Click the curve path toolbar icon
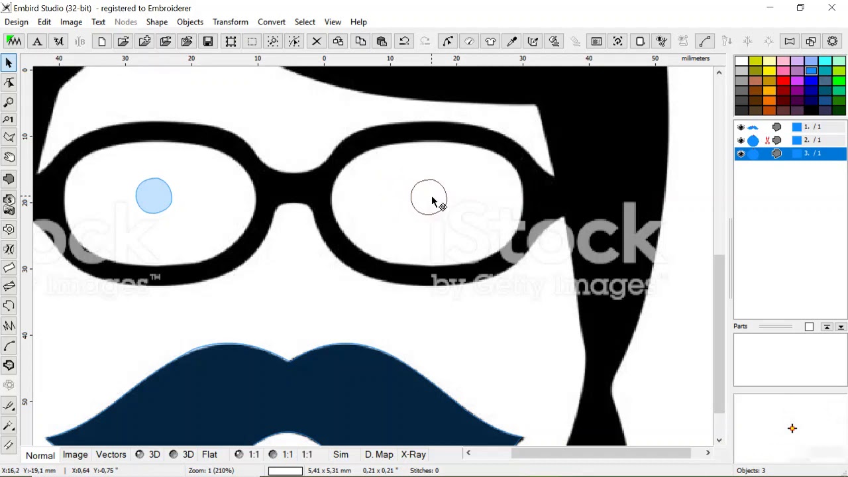 705,41
